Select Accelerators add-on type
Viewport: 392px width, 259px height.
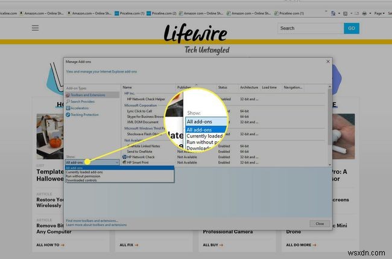(79, 108)
